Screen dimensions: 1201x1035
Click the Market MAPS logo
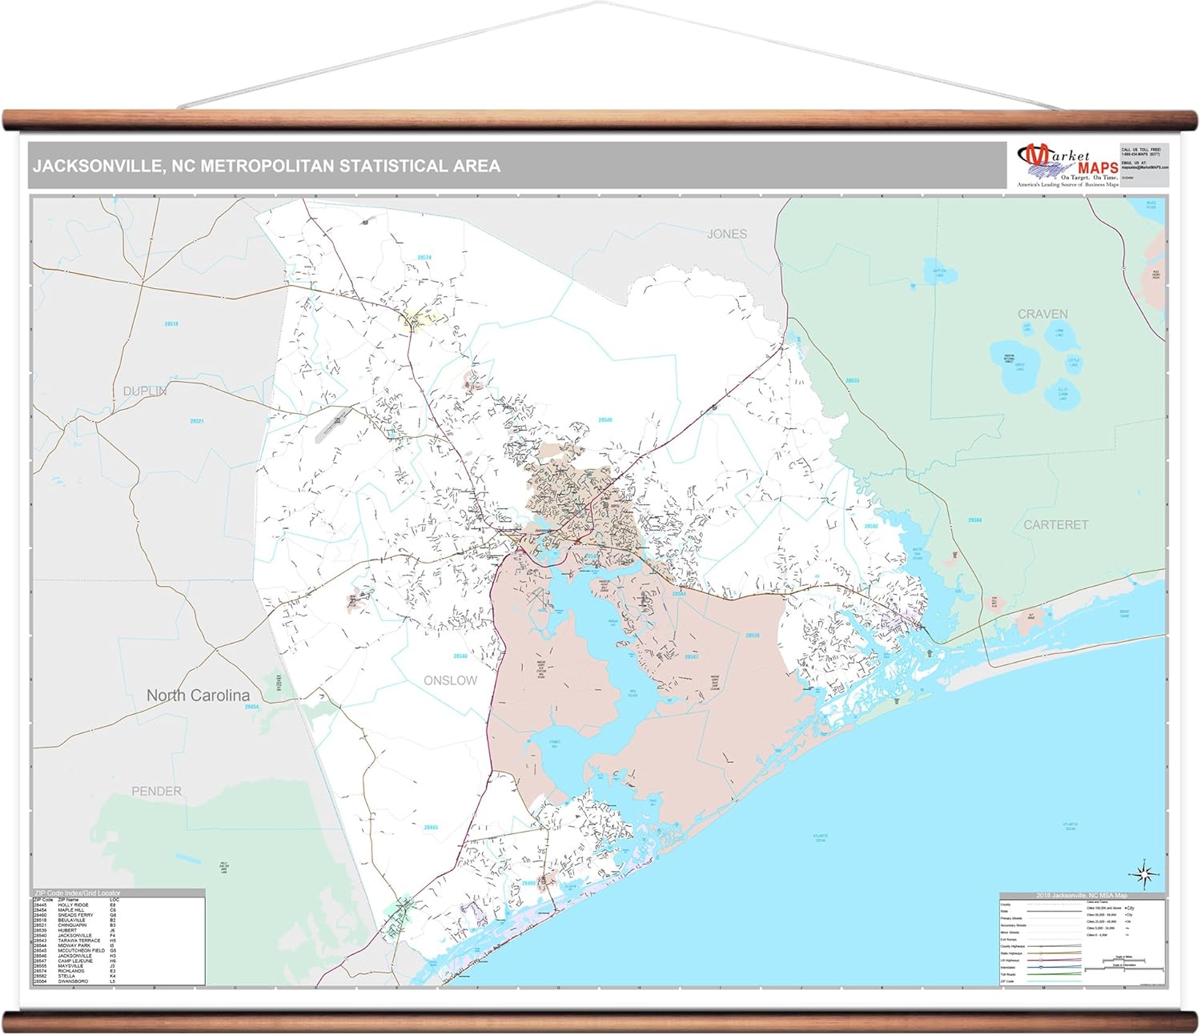[x=1066, y=165]
